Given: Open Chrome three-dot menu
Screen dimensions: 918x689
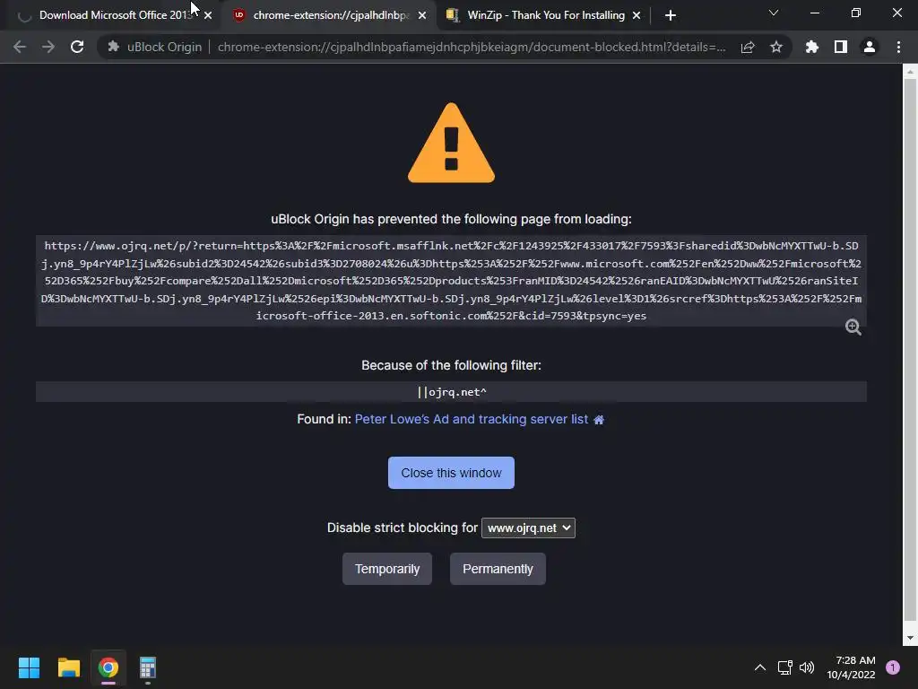Looking at the screenshot, I should 898,47.
